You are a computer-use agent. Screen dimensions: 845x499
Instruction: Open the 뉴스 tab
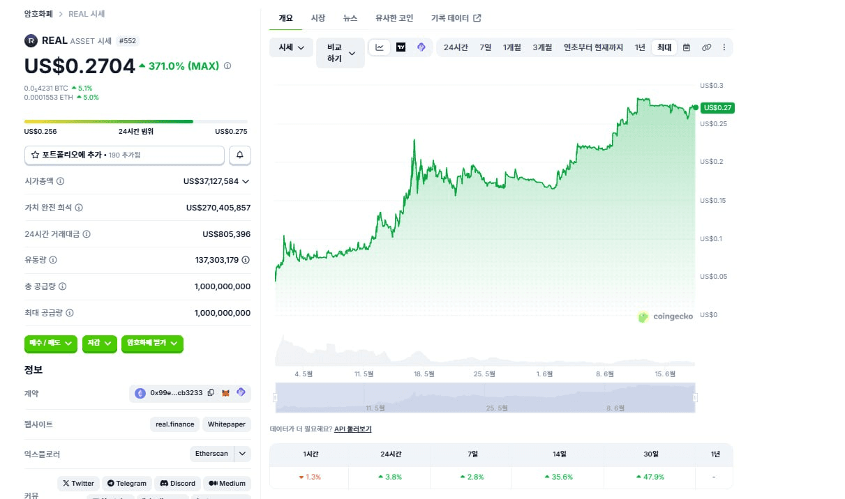[x=350, y=18]
